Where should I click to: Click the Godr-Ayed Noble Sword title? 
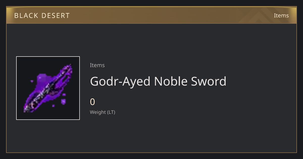(x=158, y=81)
